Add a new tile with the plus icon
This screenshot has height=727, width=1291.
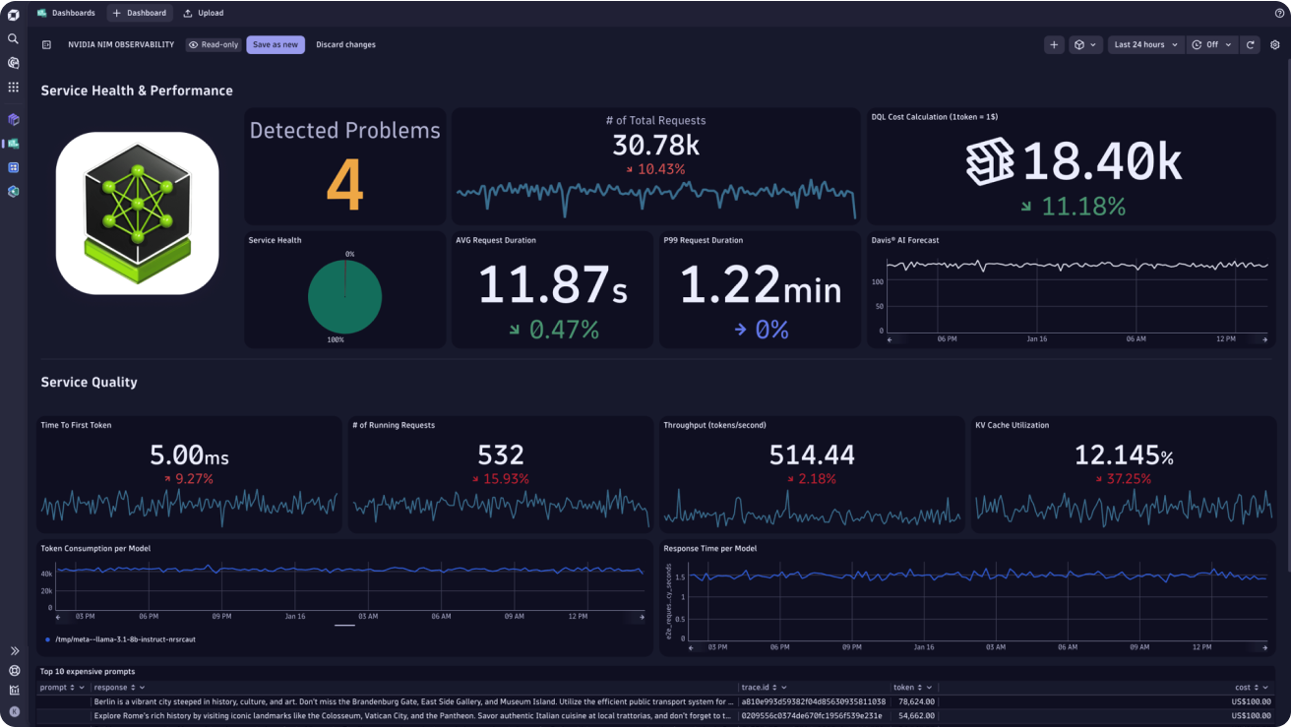(x=1054, y=44)
